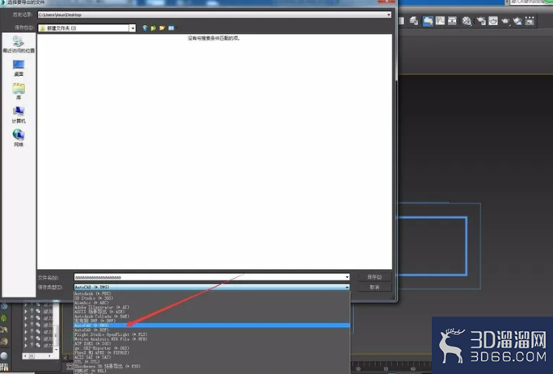The width and height of the screenshot is (553, 374).
Task: Select ATF IGES (*.IGS) format
Action: tap(212, 343)
